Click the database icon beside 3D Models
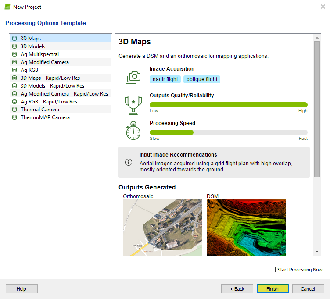330x299 pixels. pos(14,46)
